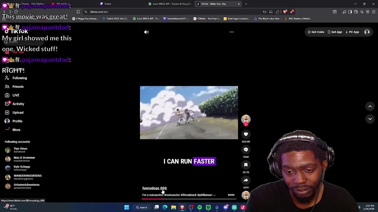Open the Brave Wallet icon
This screenshot has height=212, width=378.
356,12
